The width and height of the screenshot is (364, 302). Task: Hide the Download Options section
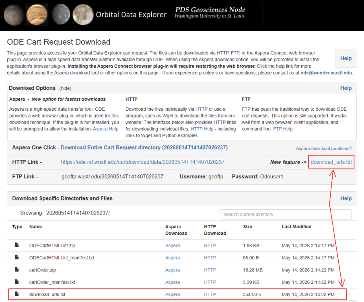pos(65,88)
